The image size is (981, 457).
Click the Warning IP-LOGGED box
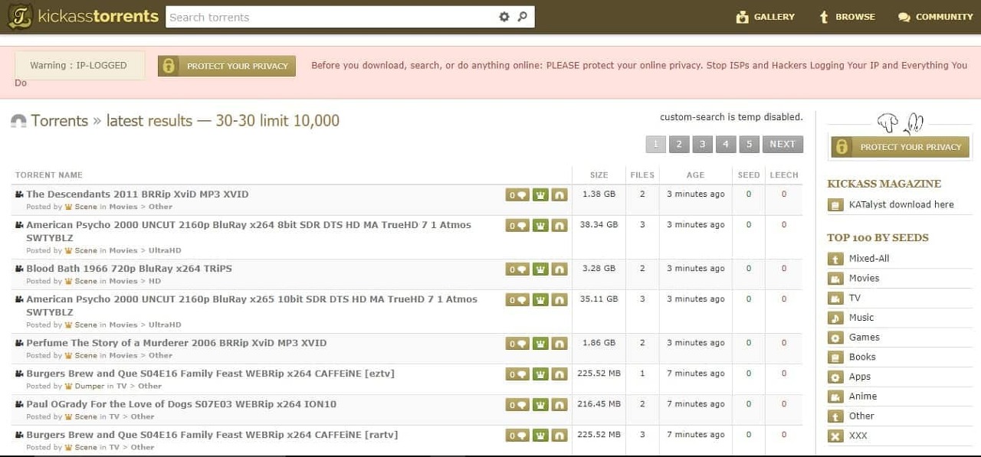79,66
